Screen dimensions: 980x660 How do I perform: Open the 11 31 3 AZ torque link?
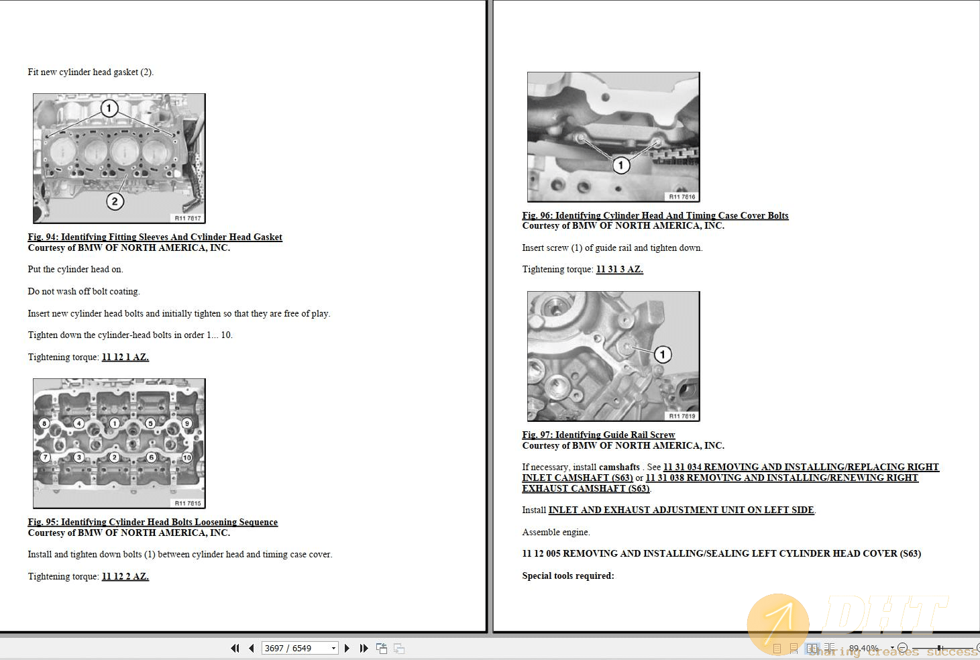620,269
